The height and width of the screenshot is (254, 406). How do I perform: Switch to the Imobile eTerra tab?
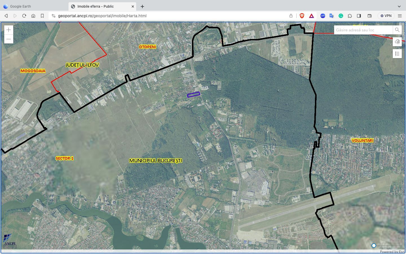point(96,6)
